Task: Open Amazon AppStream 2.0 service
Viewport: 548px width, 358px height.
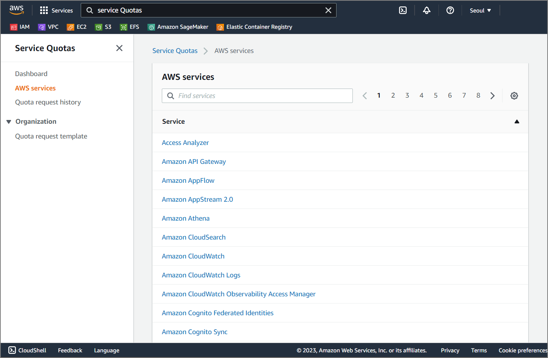Action: (x=197, y=199)
